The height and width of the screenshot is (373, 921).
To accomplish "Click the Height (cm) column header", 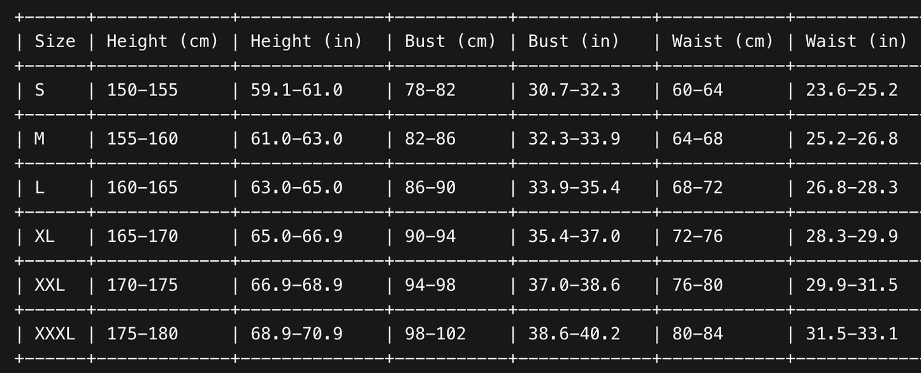I will [x=163, y=41].
